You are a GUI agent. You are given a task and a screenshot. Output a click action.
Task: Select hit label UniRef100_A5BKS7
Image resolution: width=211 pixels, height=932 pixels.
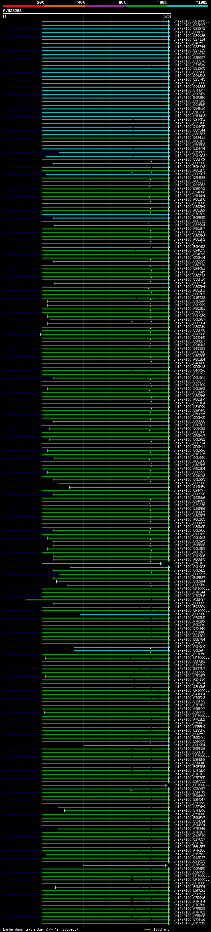[189, 600]
